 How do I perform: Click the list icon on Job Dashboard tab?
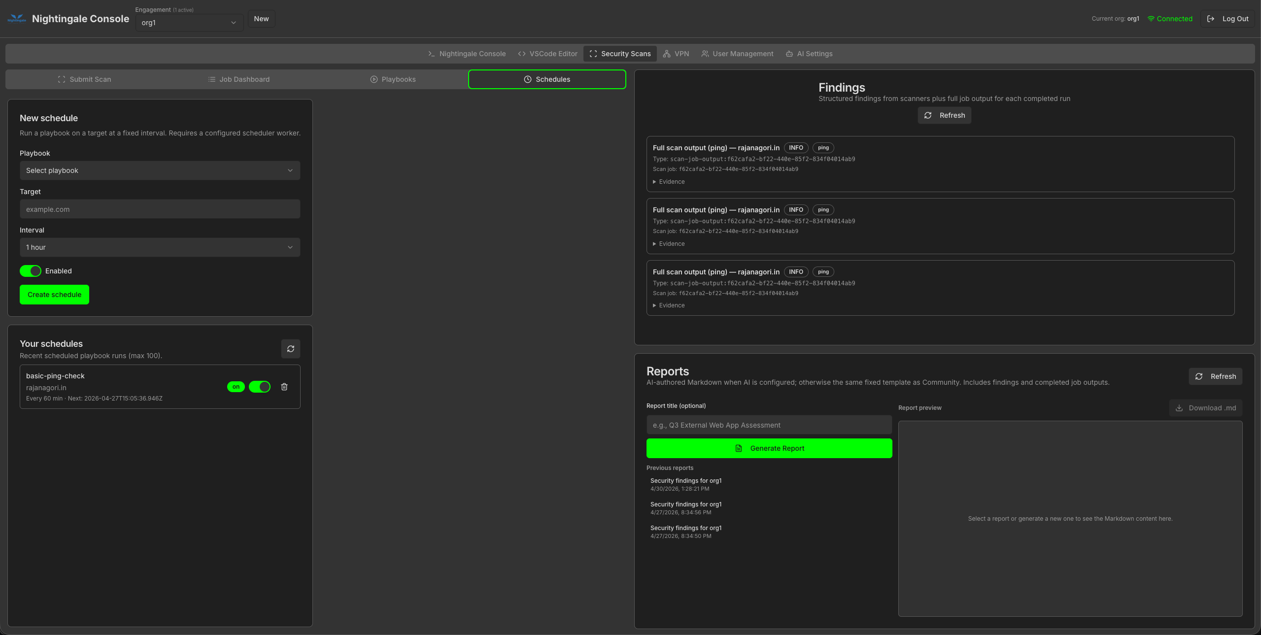pos(211,79)
